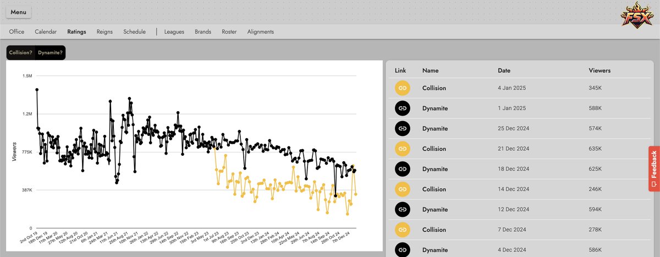The width and height of the screenshot is (660, 257).
Task: Open link icon for Collision 7 Dec 2024
Action: tap(402, 229)
